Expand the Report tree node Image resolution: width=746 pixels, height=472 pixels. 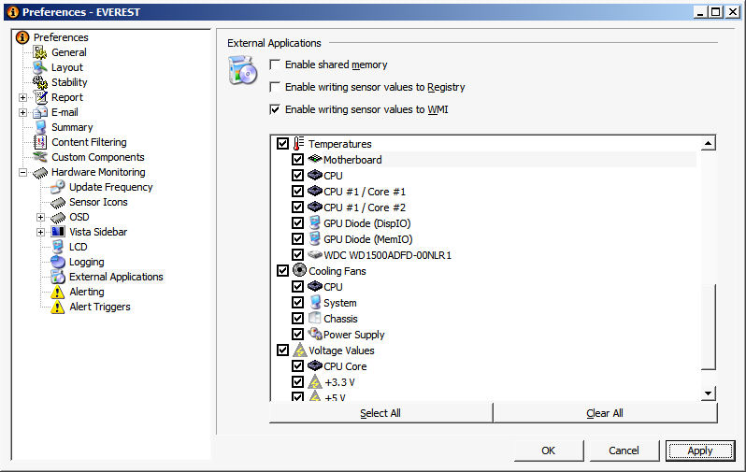pyautogui.click(x=23, y=97)
